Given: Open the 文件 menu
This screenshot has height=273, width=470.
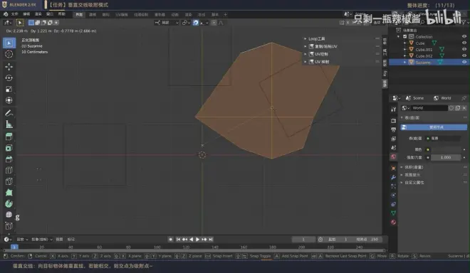Looking at the screenshot, I should (x=15, y=14).
